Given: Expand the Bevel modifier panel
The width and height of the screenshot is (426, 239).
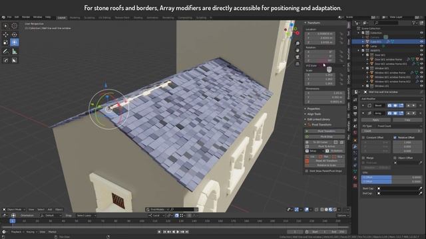Looking at the screenshot, I should click(x=363, y=106).
